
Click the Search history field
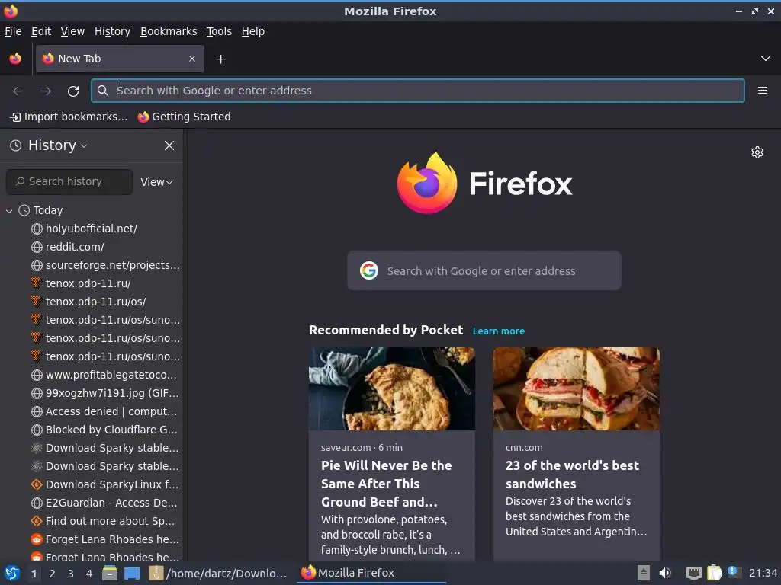[69, 181]
